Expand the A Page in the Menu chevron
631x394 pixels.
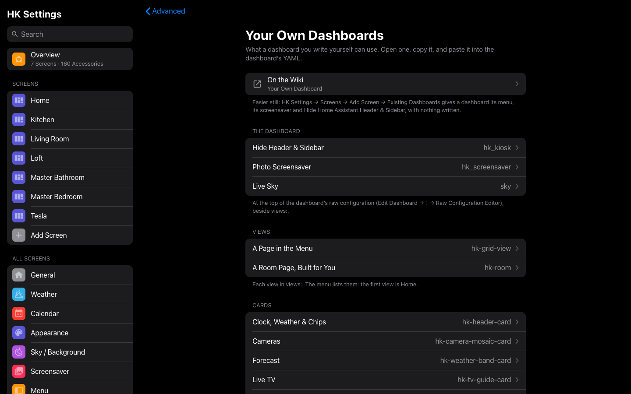pyautogui.click(x=517, y=249)
